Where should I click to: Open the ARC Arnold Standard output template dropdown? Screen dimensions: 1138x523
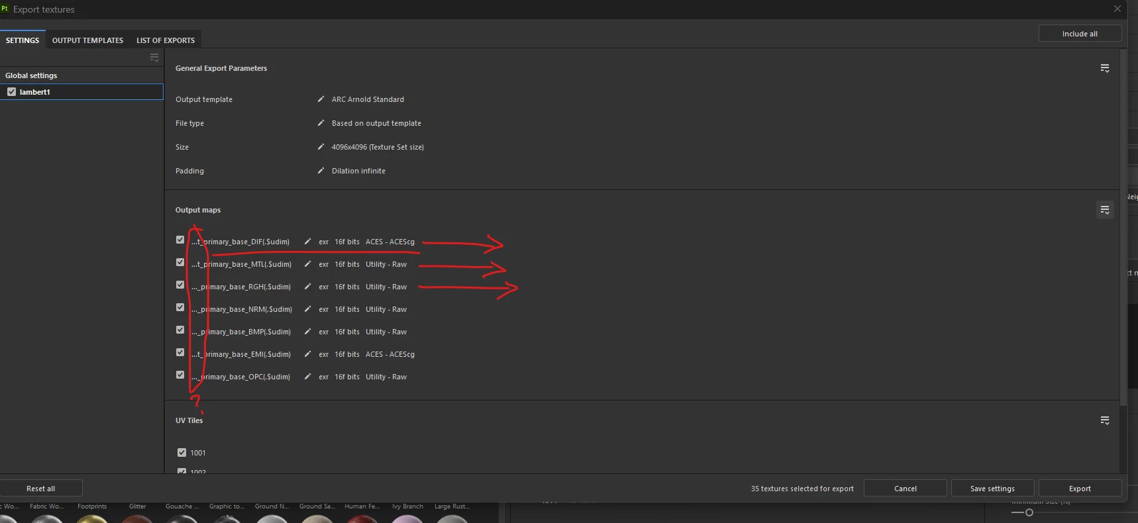tap(368, 99)
